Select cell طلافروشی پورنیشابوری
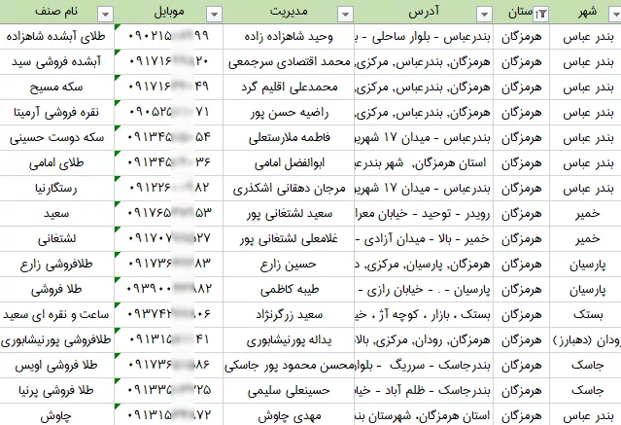Screen dimensions: 621x425 point(57,340)
